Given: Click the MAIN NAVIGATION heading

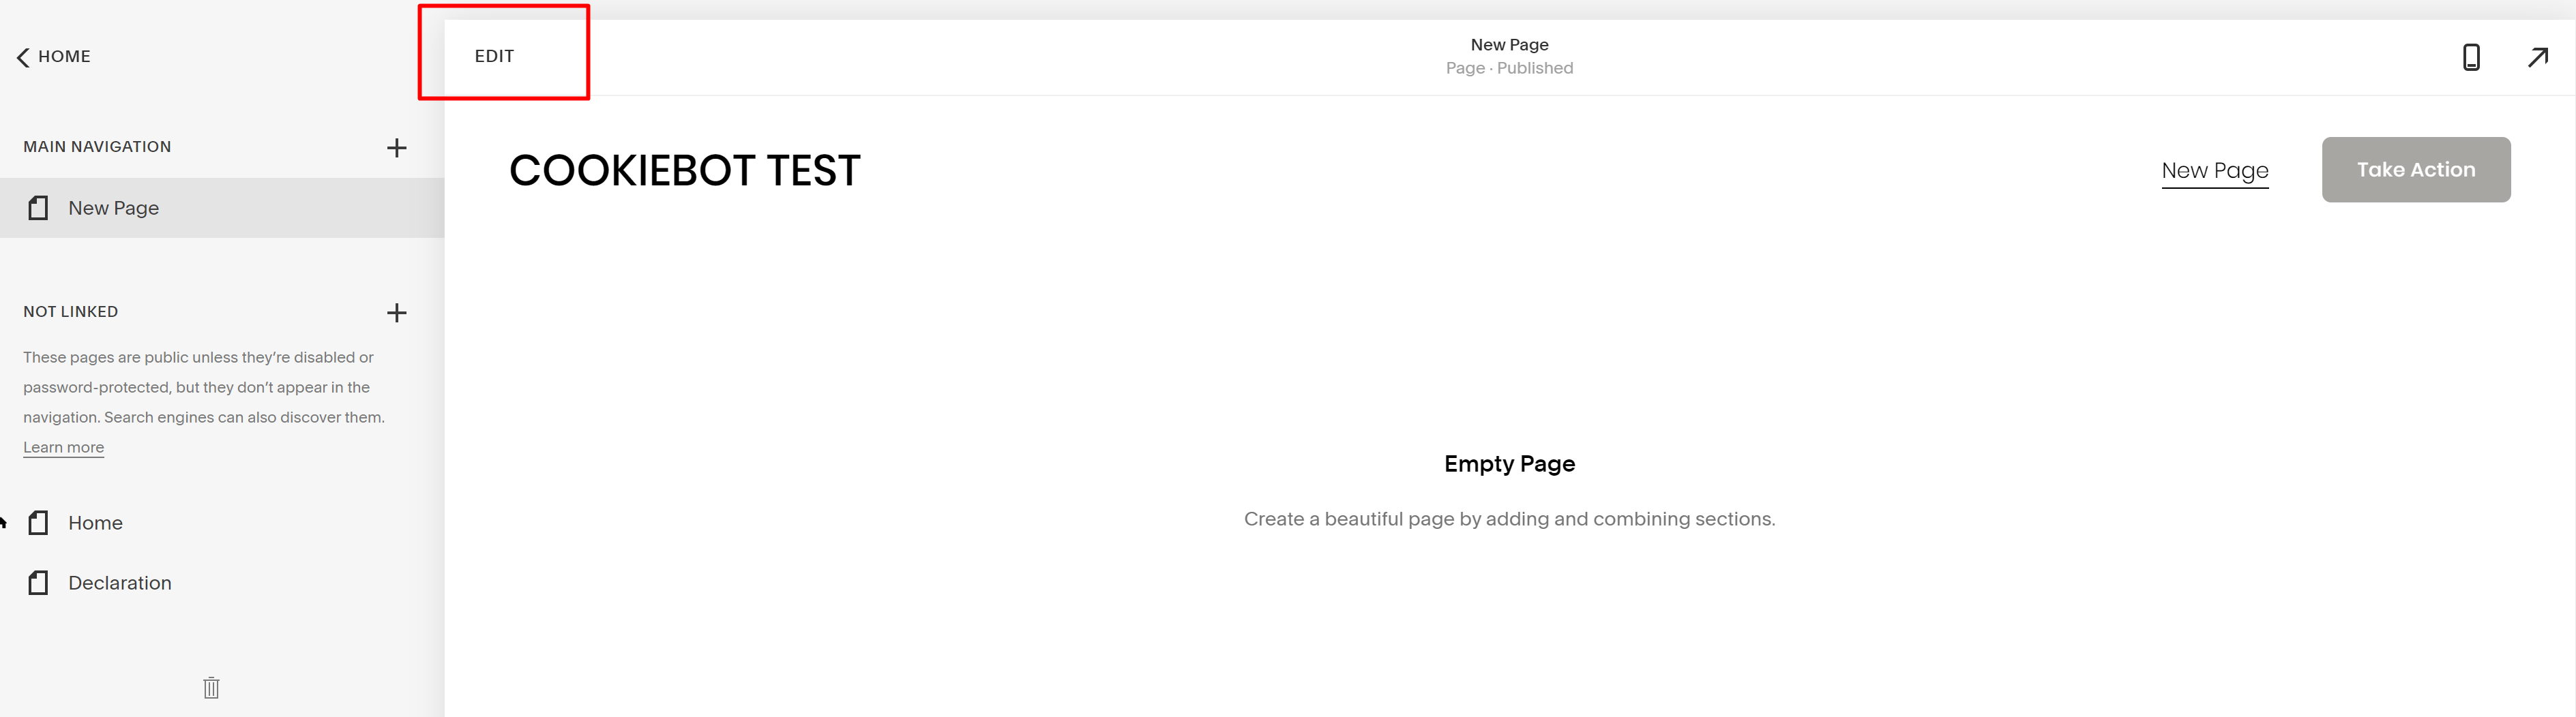Looking at the screenshot, I should (x=97, y=146).
